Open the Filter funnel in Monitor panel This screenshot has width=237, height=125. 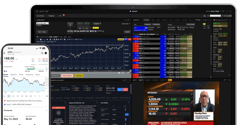click(198, 20)
